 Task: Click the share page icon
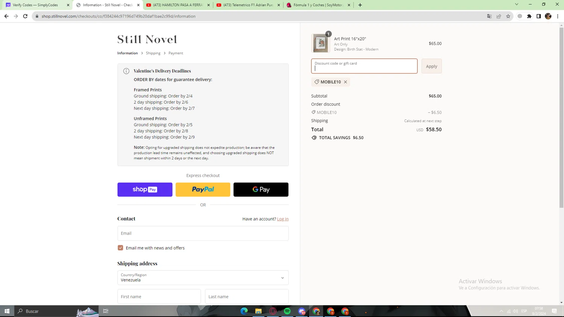pos(499,16)
